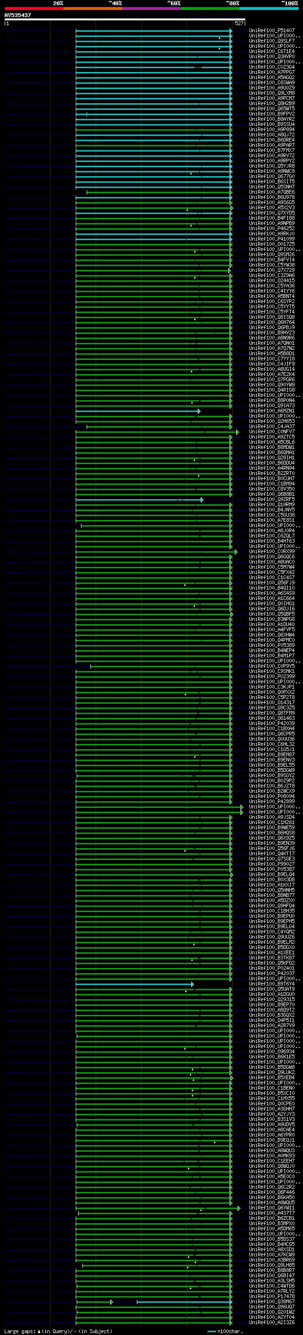Open hit label UniRef100_C6SWA9

coord(272,82)
